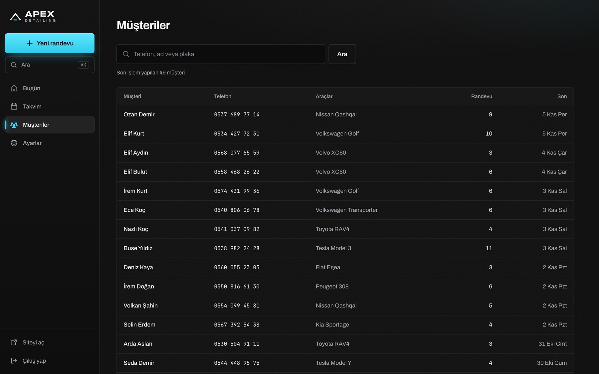Click the plus icon in Yeni randevu

[x=30, y=43]
